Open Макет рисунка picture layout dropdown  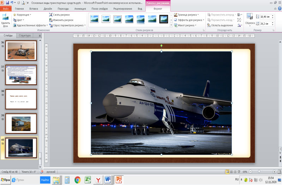[185, 25]
